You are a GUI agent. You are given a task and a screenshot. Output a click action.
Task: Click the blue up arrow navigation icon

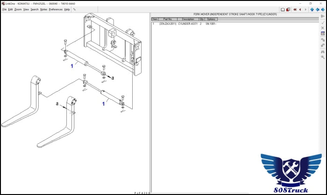pyautogui.click(x=312, y=9)
